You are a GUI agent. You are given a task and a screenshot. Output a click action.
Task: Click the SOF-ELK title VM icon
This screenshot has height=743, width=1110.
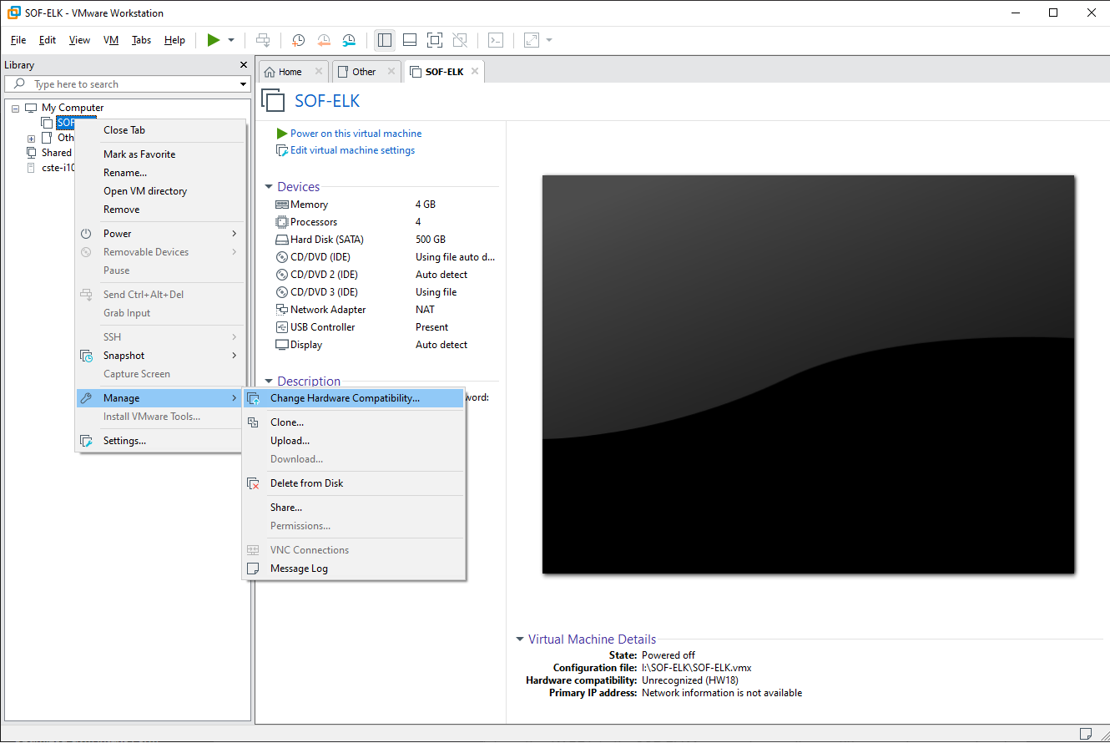(x=273, y=100)
